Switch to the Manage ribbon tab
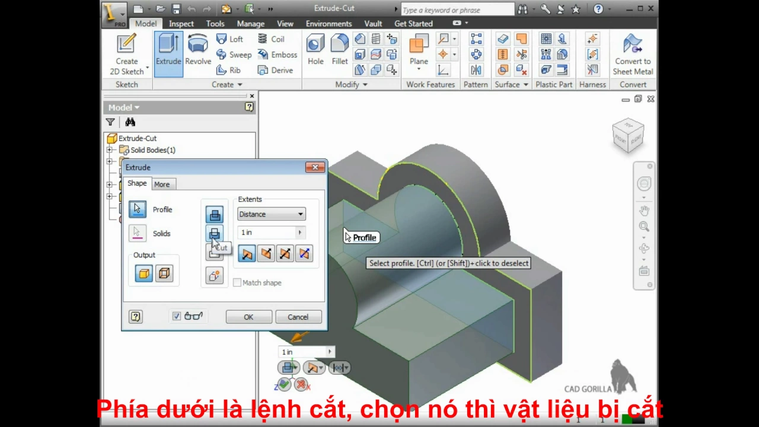 click(x=251, y=24)
